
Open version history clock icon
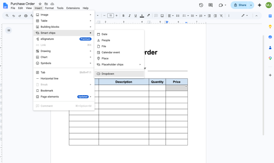(201, 5)
